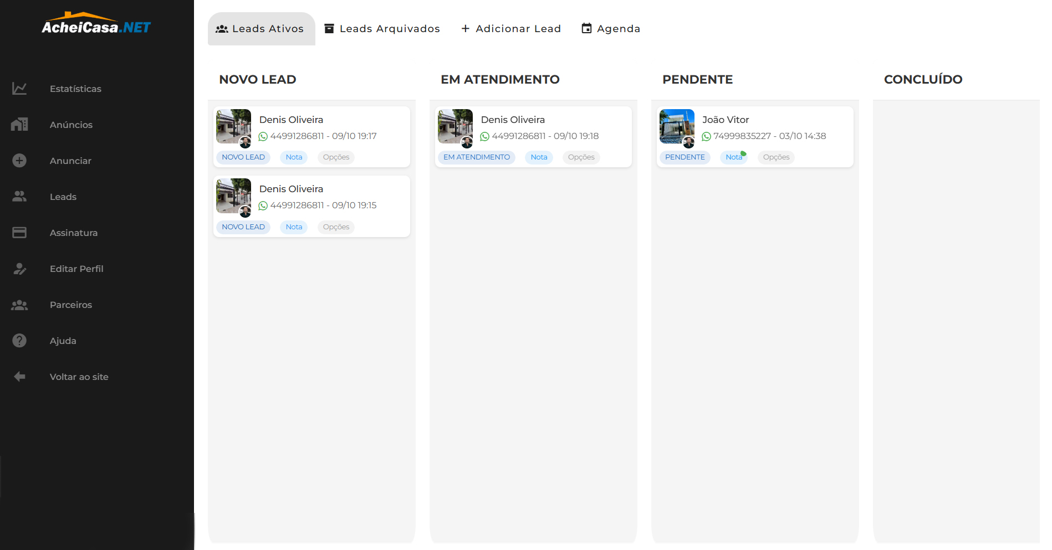
Task: Select the Leads people icon in sidebar
Action: pyautogui.click(x=19, y=196)
